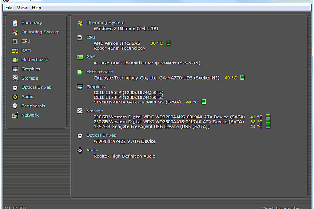Screen dimensions: 314x209
Task: Click the RAM module icon in sidebar
Action: coord(15,50)
